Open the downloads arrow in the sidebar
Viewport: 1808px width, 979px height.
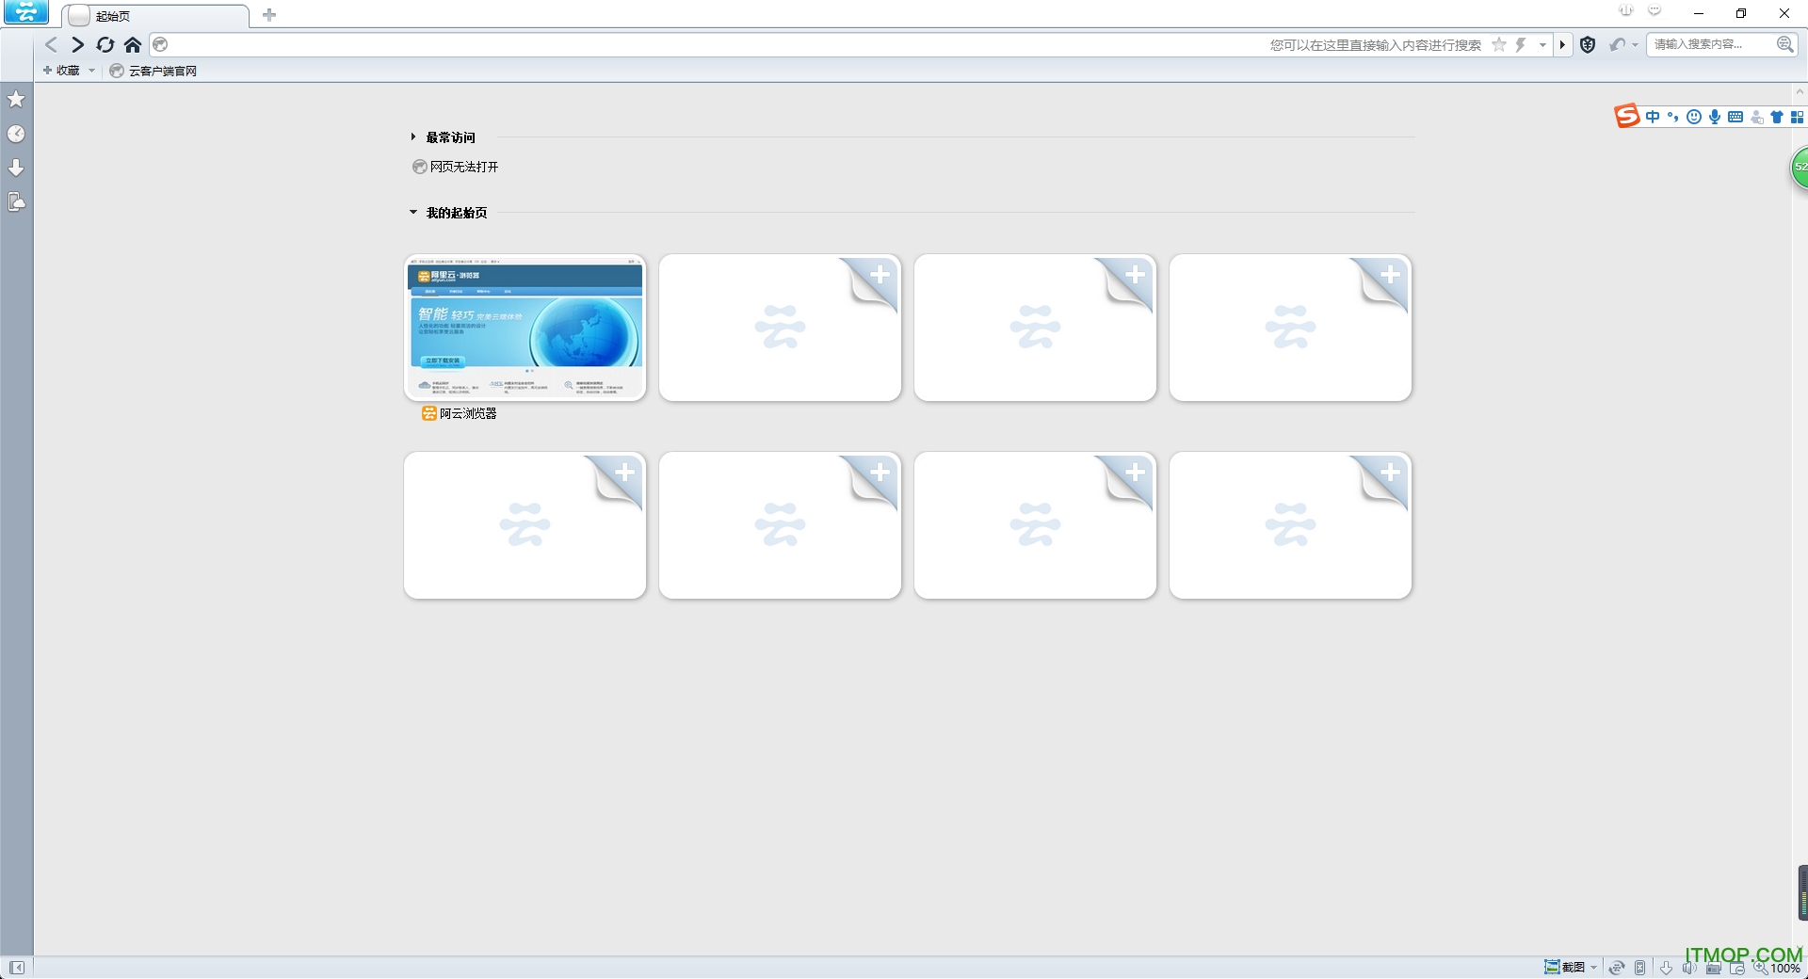[x=16, y=168]
